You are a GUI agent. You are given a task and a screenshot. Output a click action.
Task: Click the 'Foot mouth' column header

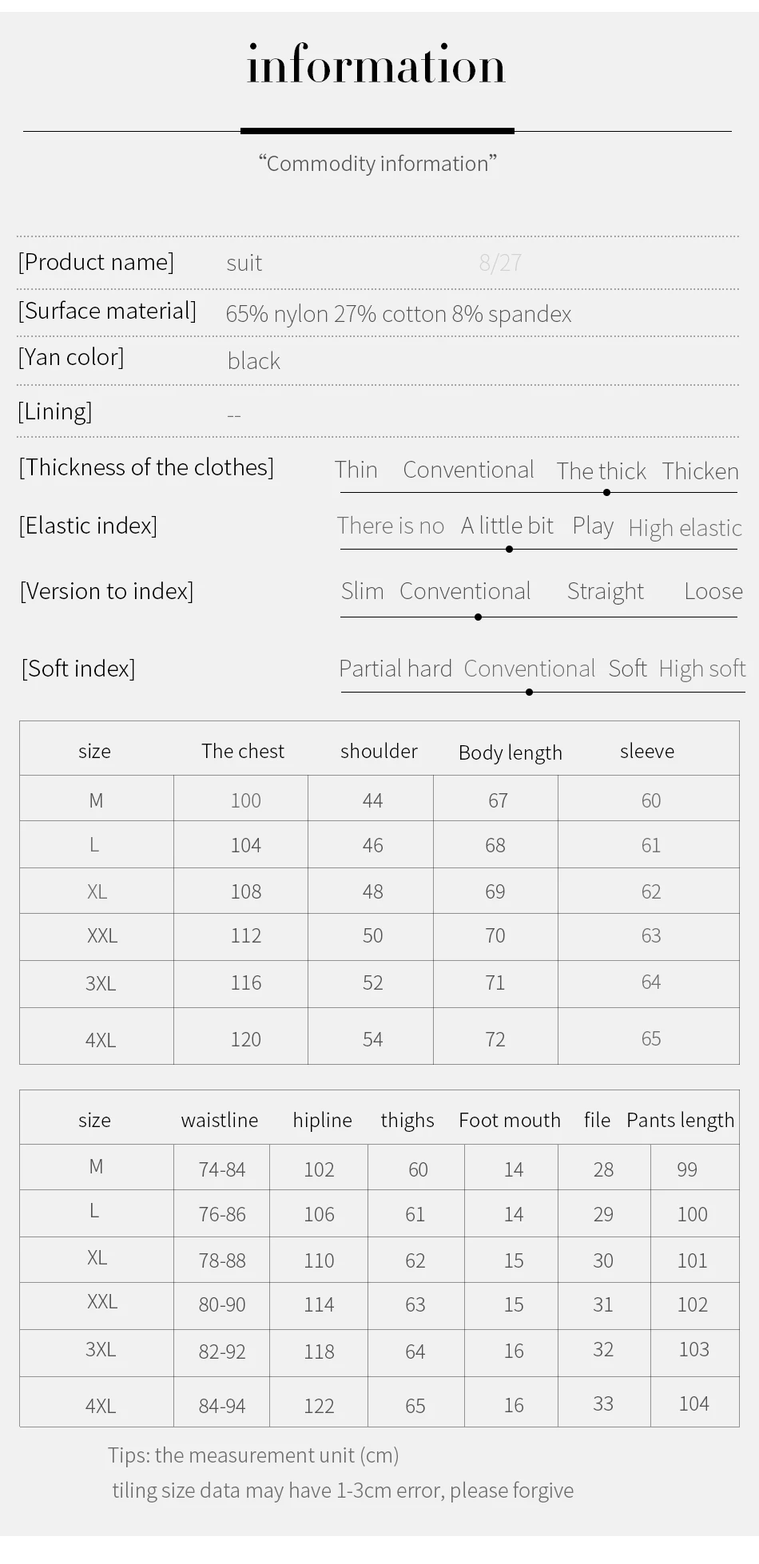point(510,1120)
